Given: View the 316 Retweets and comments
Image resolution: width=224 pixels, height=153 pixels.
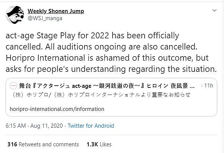Looking at the screenshot, I should pyautogui.click(x=43, y=144).
